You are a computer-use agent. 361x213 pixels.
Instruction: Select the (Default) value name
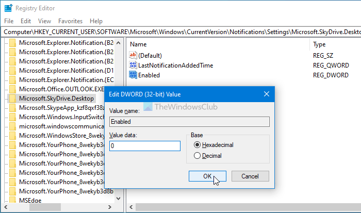pos(150,56)
